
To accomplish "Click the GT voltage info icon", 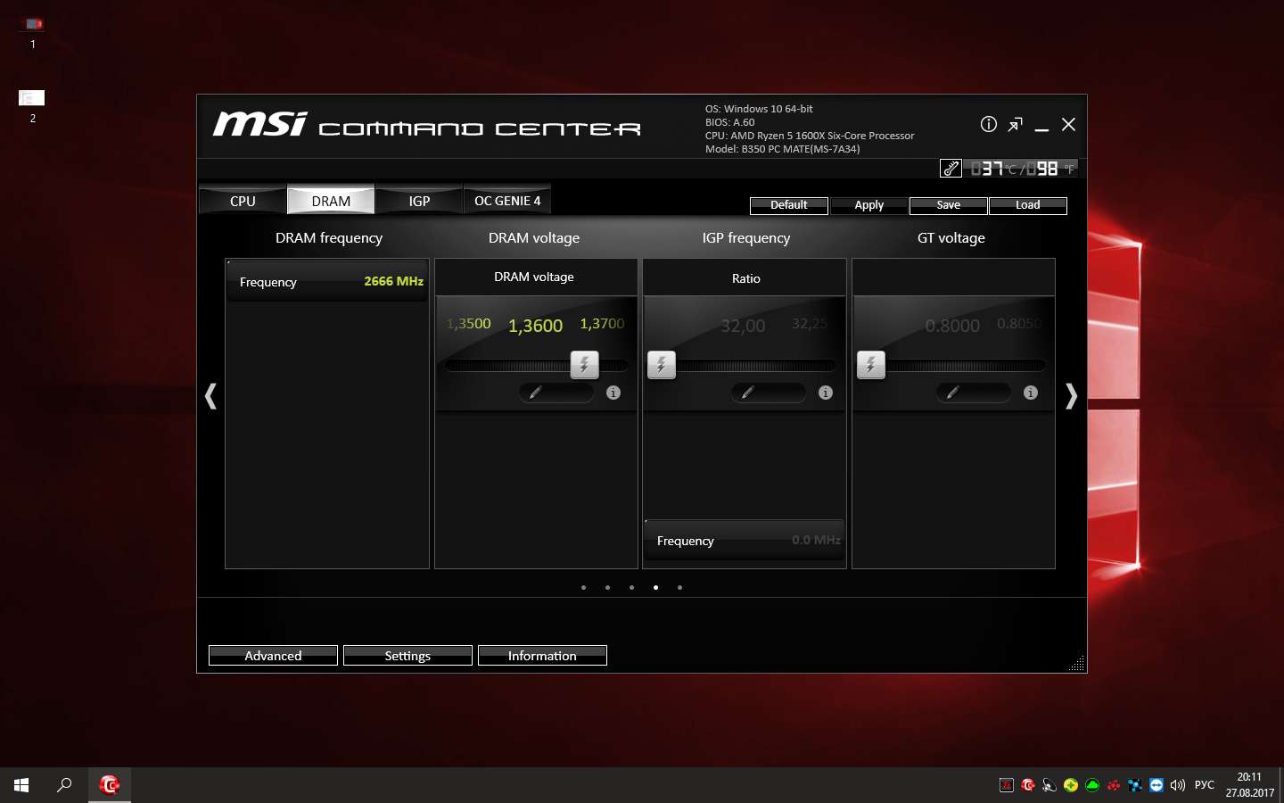I will coord(1031,393).
